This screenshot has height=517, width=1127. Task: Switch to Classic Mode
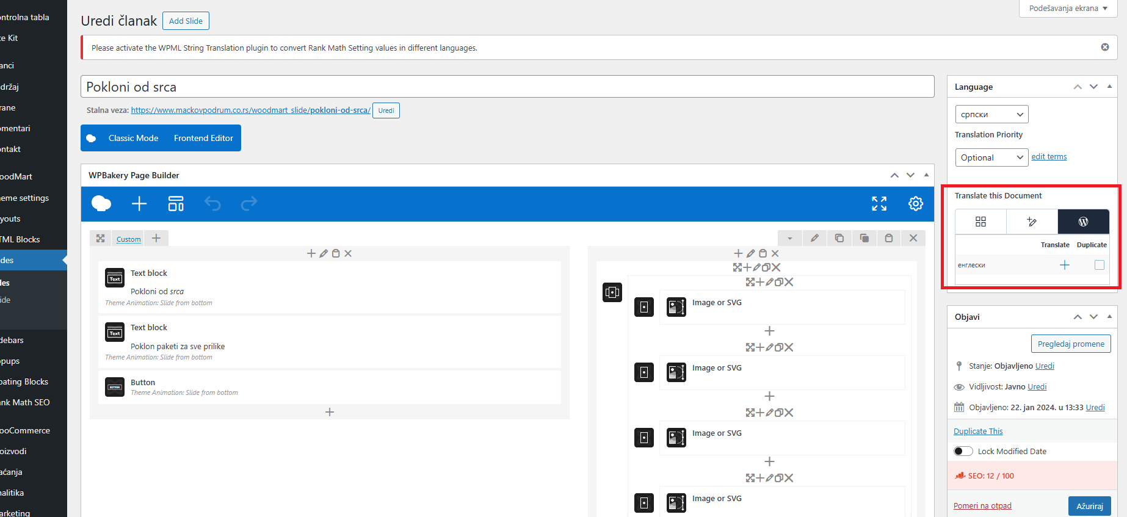pos(133,138)
